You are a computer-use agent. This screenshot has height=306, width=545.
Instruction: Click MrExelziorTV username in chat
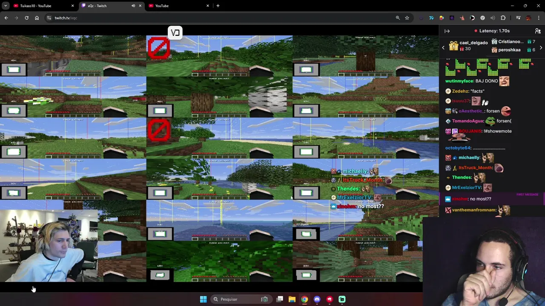(x=467, y=188)
